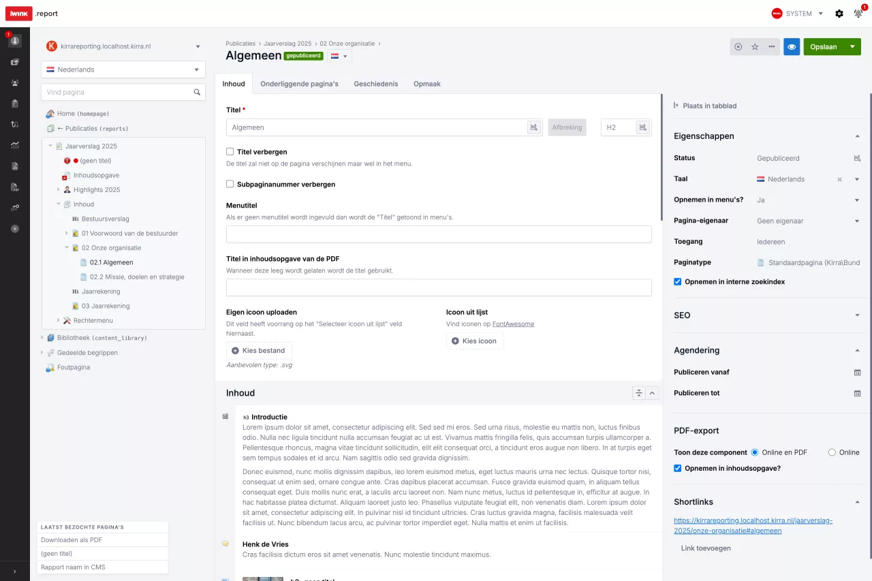872x581 pixels.
Task: Click into the Menutitel input field
Action: (x=439, y=234)
